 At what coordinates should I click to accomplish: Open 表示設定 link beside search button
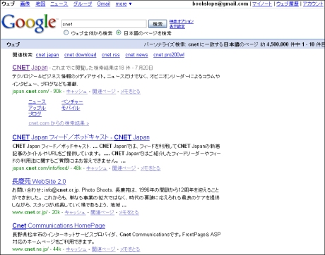(x=177, y=27)
